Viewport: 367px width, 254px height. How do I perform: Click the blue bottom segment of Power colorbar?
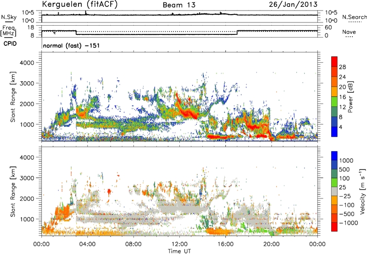click(x=334, y=132)
